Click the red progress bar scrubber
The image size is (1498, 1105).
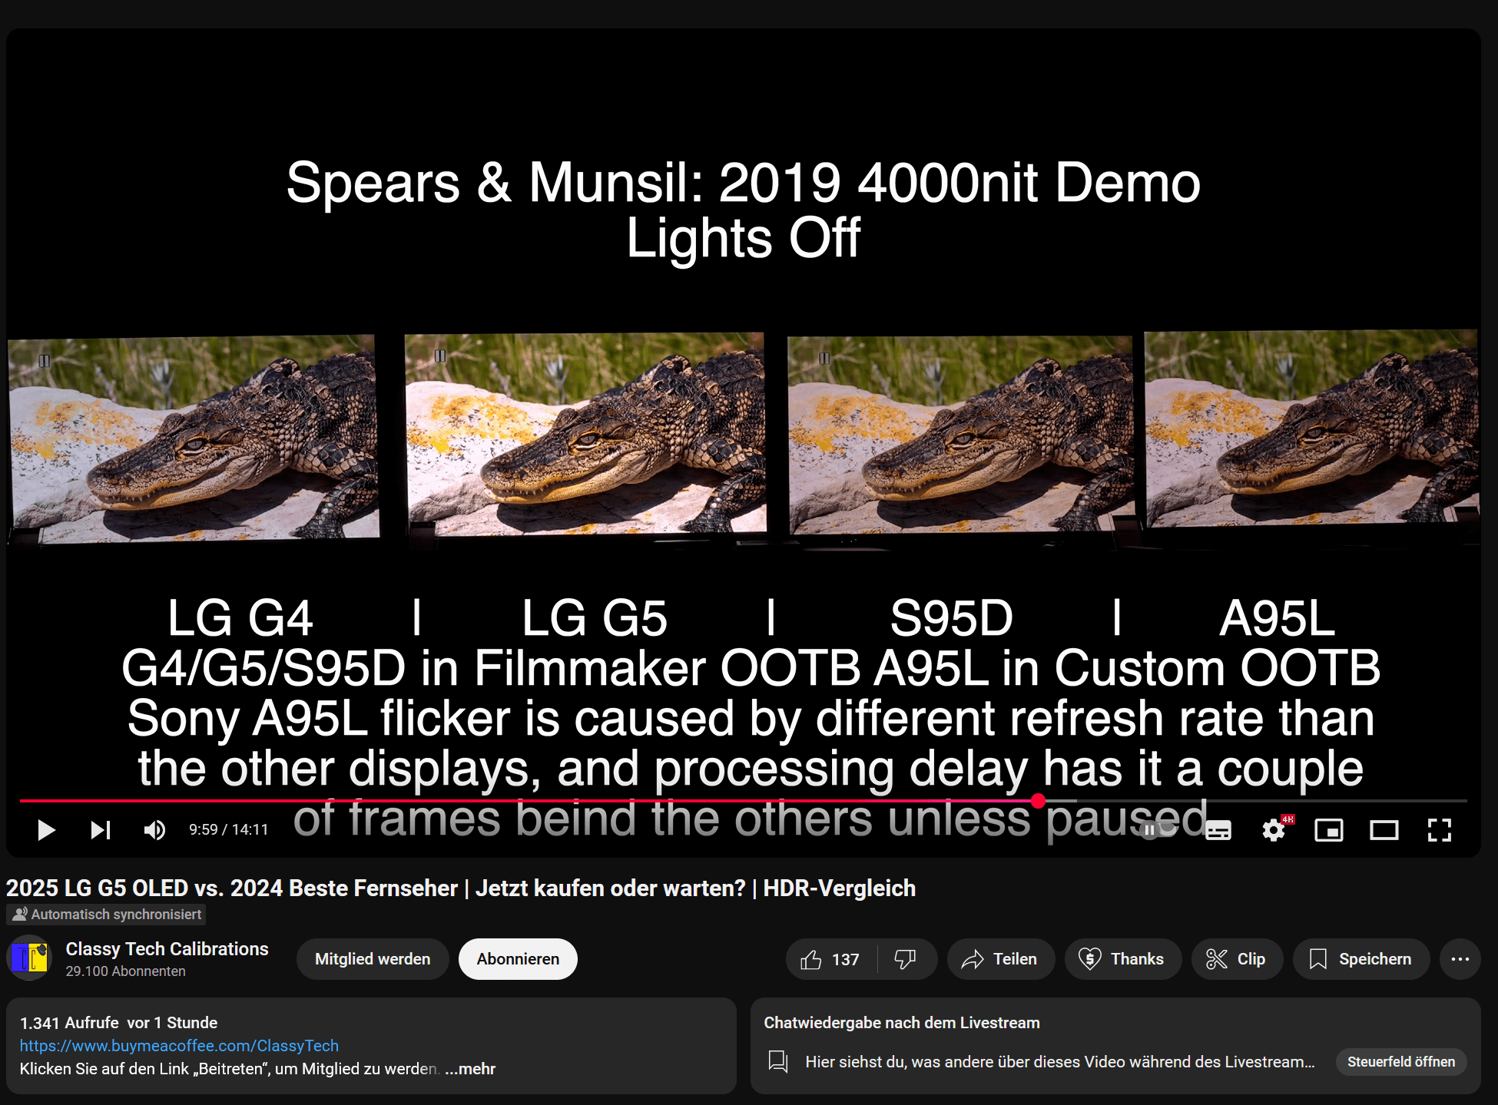[x=1039, y=801]
